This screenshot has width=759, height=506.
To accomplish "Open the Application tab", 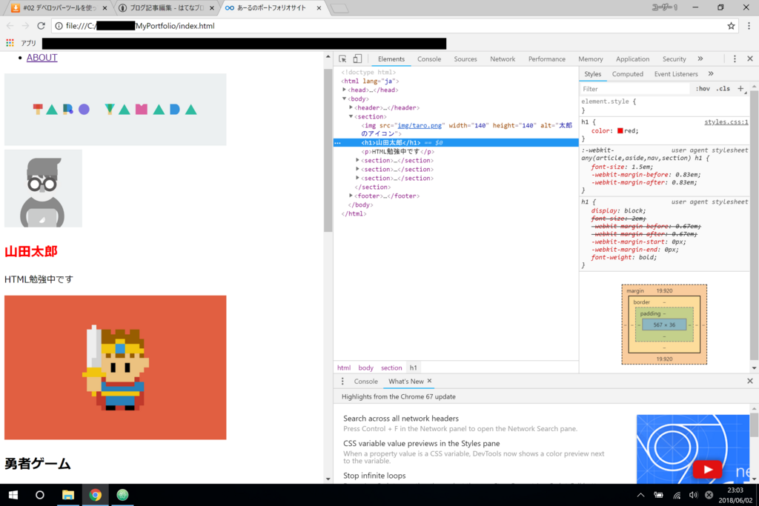I will click(x=632, y=59).
